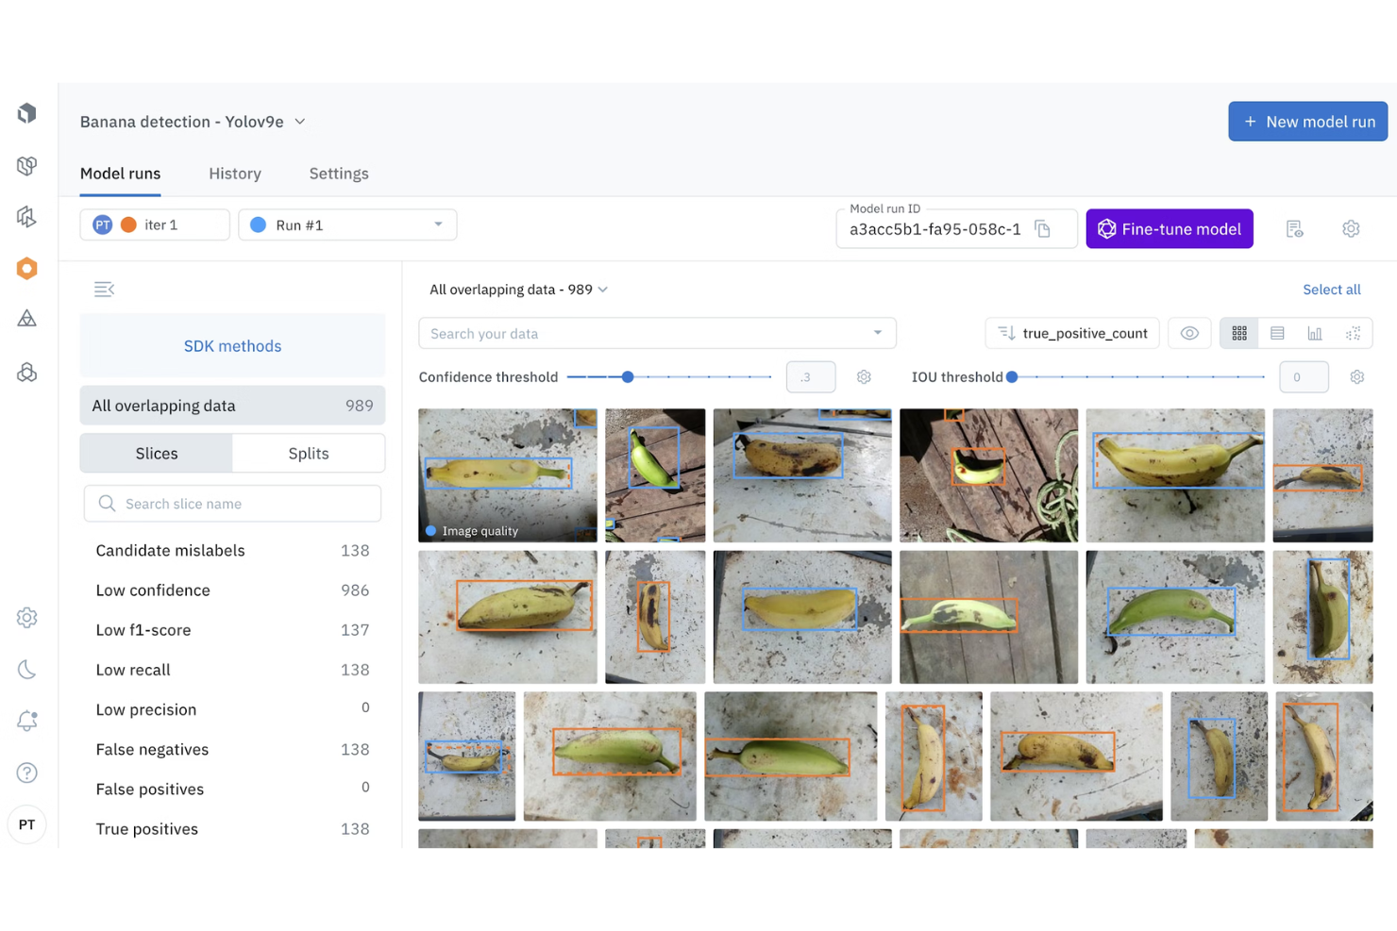Switch to the list view layout

tap(1277, 333)
